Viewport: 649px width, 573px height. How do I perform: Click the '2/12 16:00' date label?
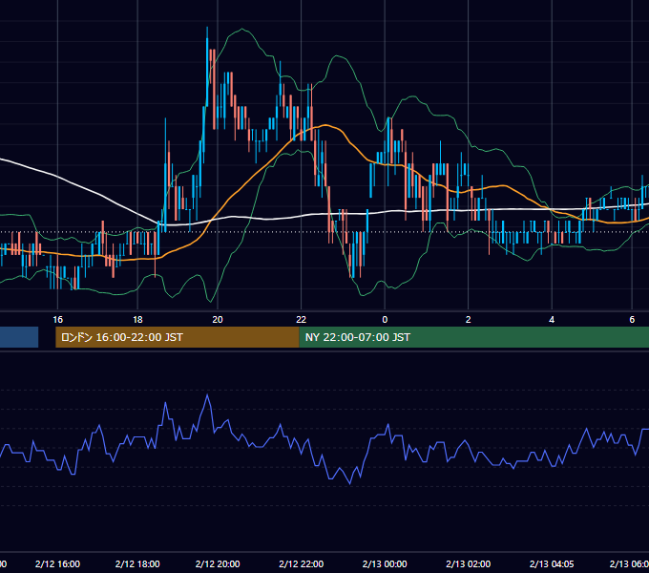pyautogui.click(x=57, y=563)
